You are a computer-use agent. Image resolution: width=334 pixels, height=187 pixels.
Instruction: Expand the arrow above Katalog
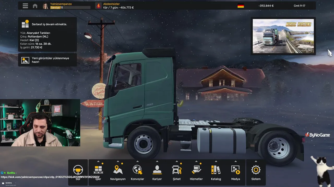(216, 161)
